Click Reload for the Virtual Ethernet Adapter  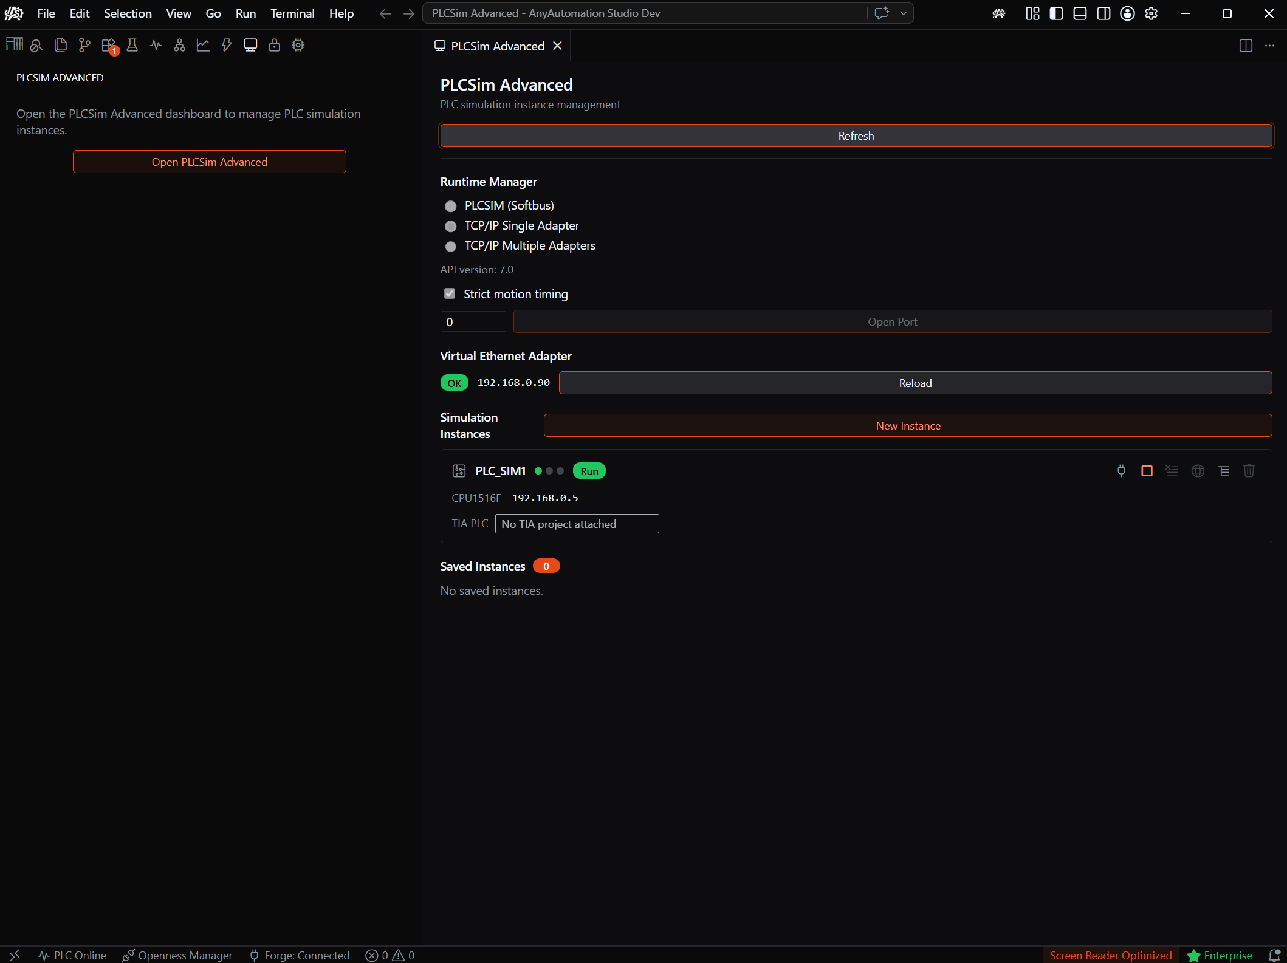[x=915, y=383]
